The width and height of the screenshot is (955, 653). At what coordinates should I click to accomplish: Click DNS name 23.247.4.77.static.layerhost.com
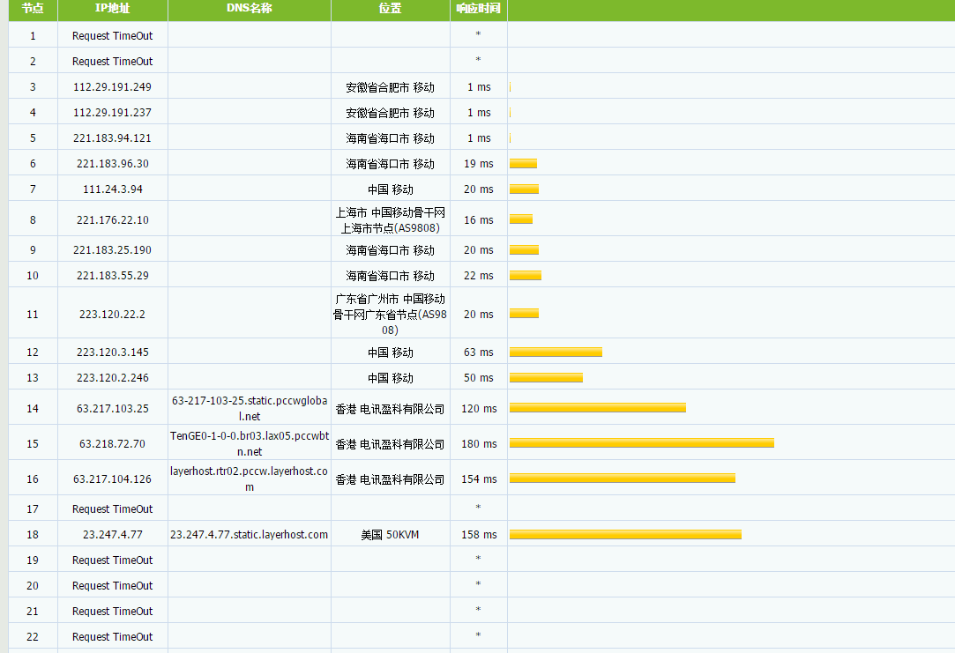(x=249, y=534)
